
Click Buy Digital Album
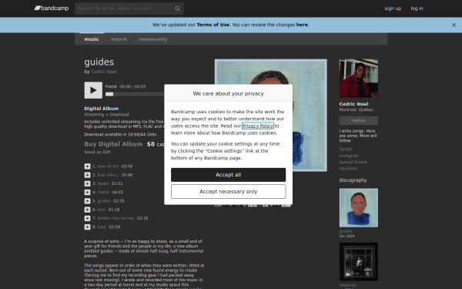point(113,144)
